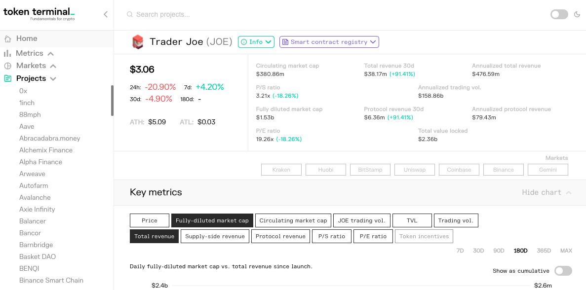Toggle the dark mode switch
This screenshot has height=290, width=586.
coord(559,15)
